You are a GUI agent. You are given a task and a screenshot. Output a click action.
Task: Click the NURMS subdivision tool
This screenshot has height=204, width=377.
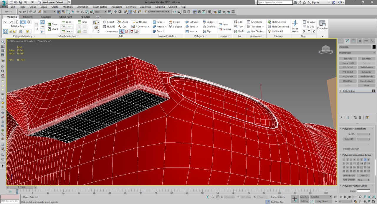(109, 26)
